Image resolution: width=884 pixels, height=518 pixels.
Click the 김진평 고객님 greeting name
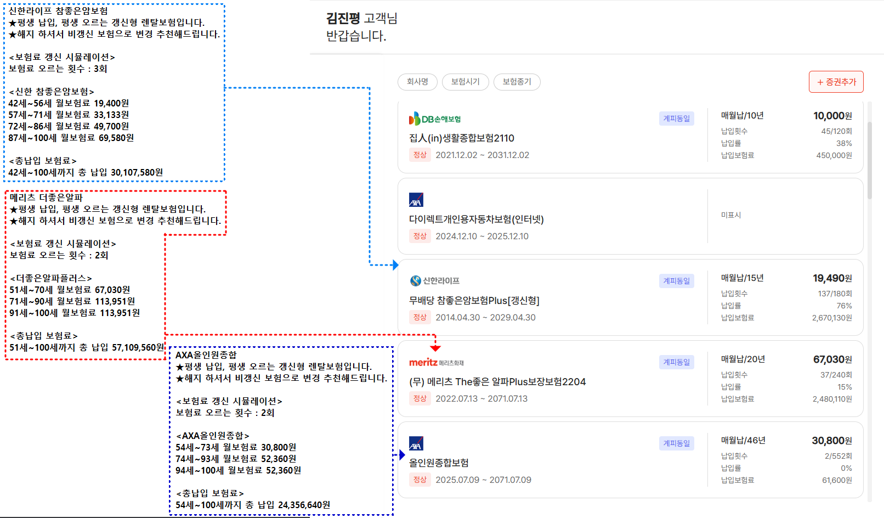click(362, 18)
